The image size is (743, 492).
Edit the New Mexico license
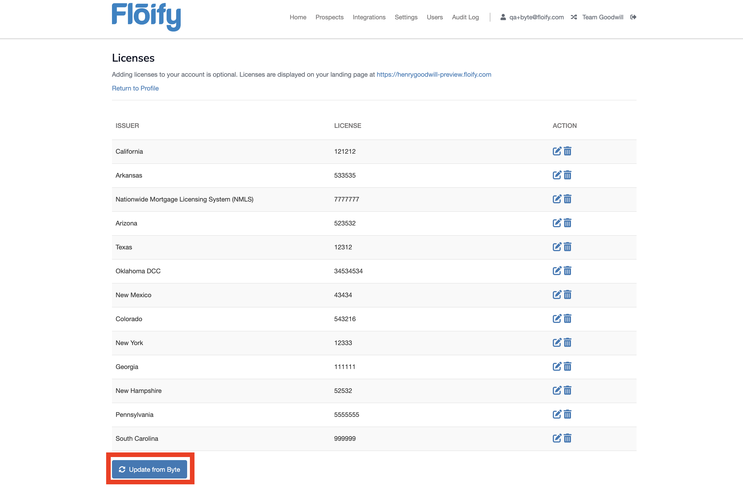(556, 295)
